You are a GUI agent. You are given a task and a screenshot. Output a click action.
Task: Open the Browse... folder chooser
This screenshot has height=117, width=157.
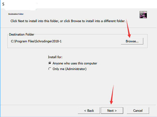coord(132,41)
